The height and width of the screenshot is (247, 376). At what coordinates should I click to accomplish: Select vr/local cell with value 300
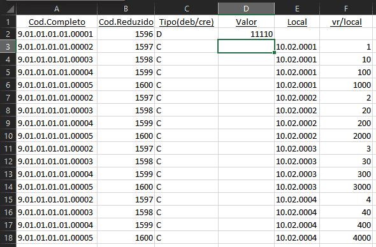point(346,174)
